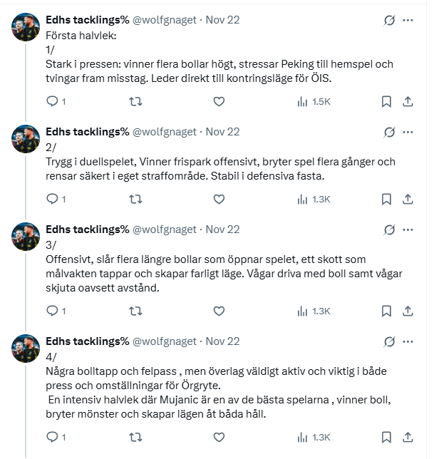The image size is (434, 459).
Task: Open Nov 22 timestamp on tweet 4/
Action: (222, 341)
